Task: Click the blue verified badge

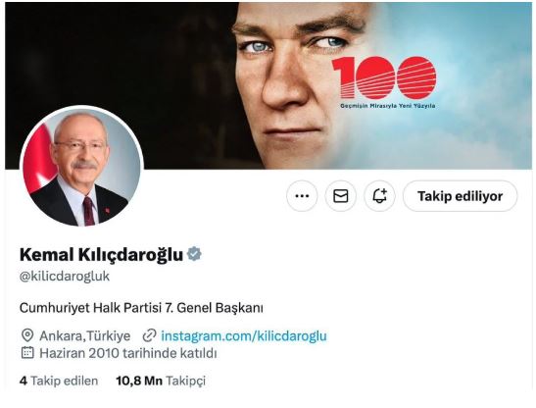Action: coord(194,254)
